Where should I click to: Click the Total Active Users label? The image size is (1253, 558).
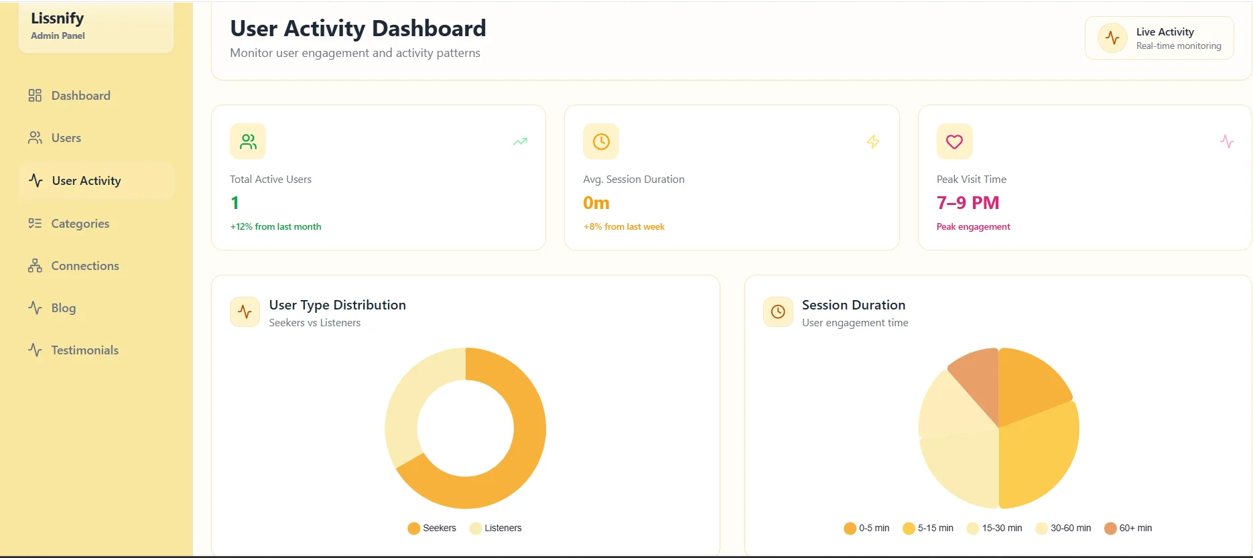(271, 179)
